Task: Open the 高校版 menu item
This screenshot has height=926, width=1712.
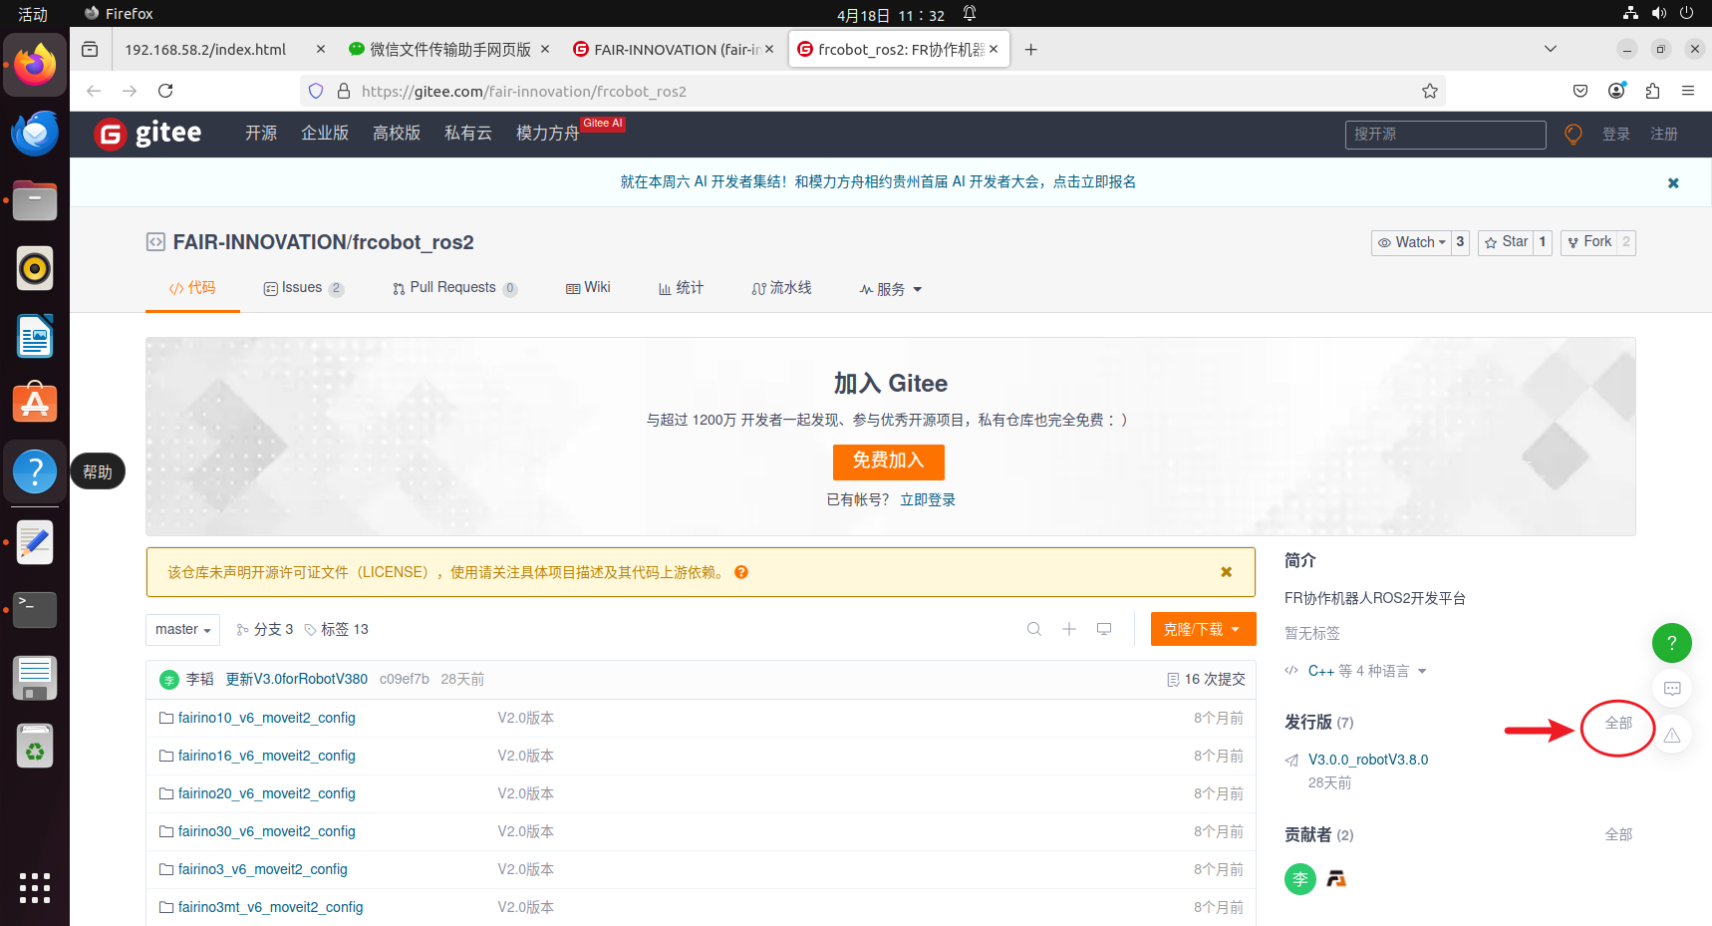Action: (x=397, y=134)
